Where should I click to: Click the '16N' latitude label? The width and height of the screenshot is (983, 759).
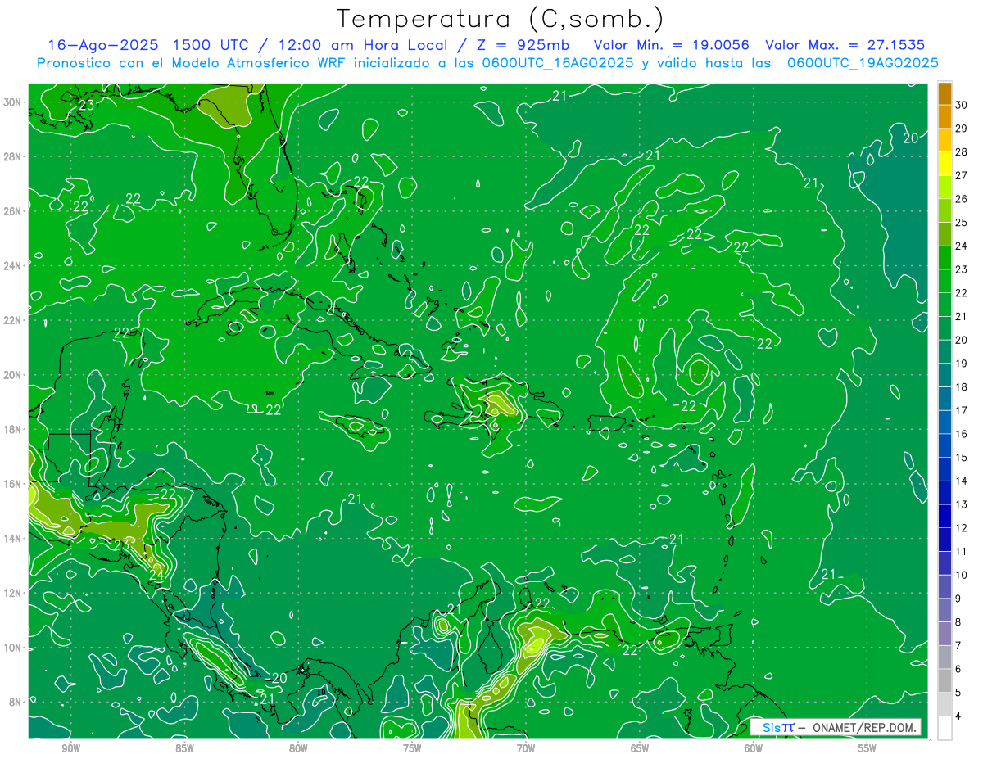[13, 484]
